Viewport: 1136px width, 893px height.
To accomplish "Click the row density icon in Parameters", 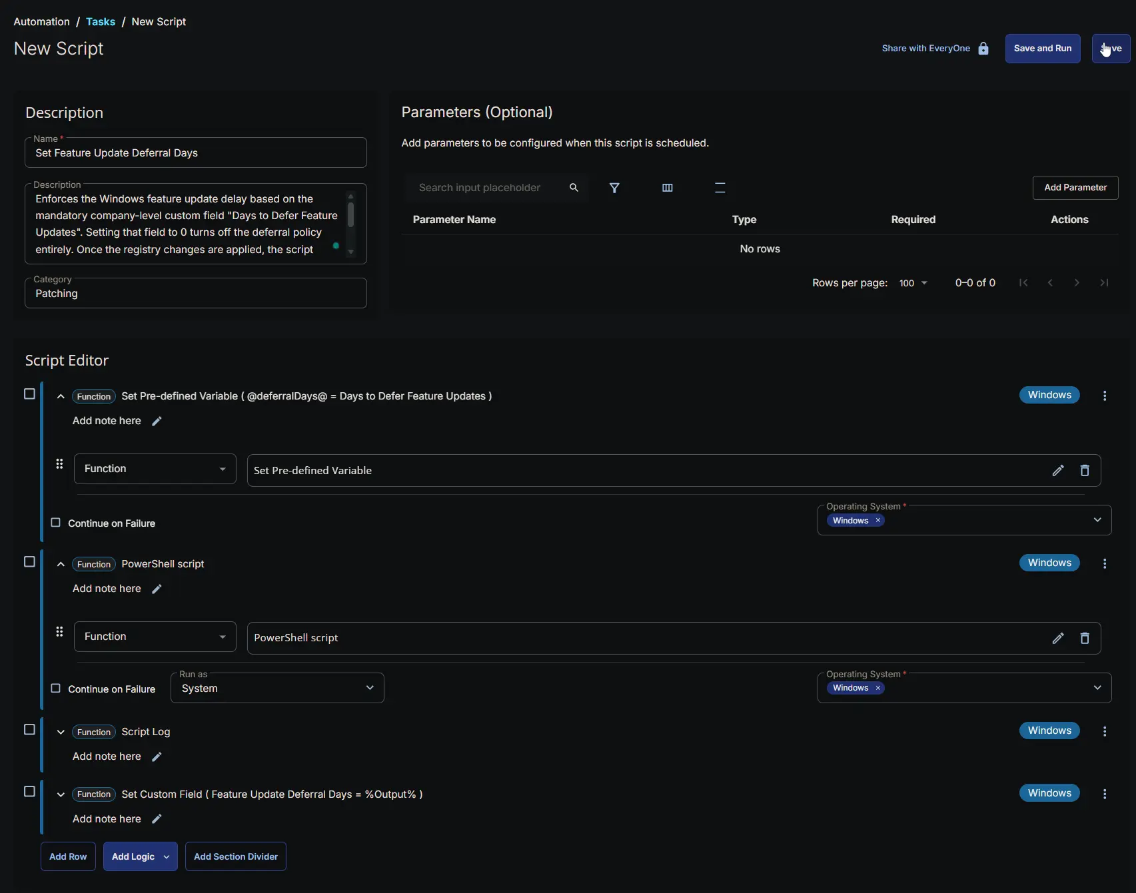I will point(720,188).
